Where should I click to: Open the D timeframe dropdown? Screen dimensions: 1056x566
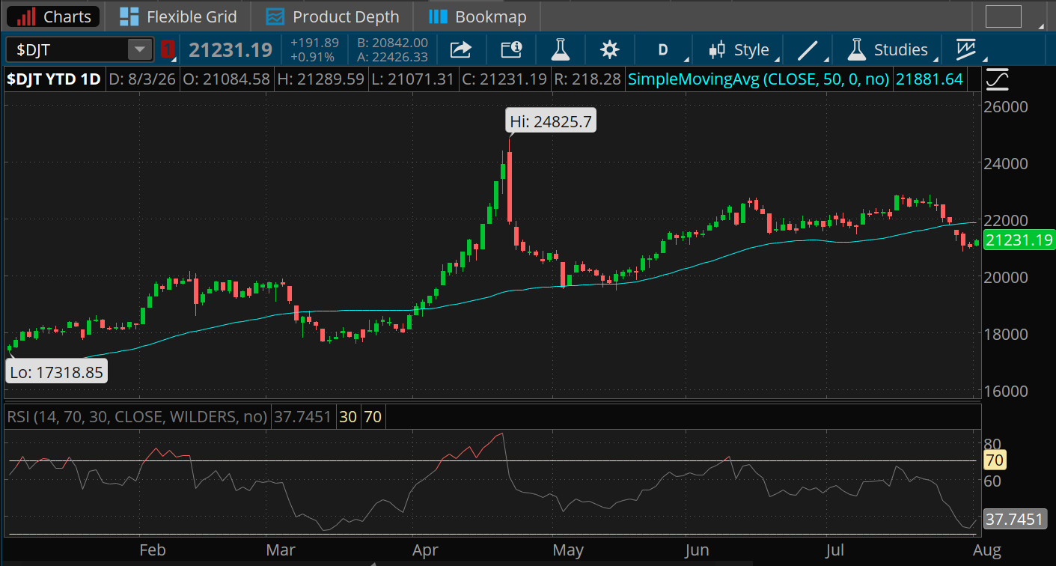point(664,50)
